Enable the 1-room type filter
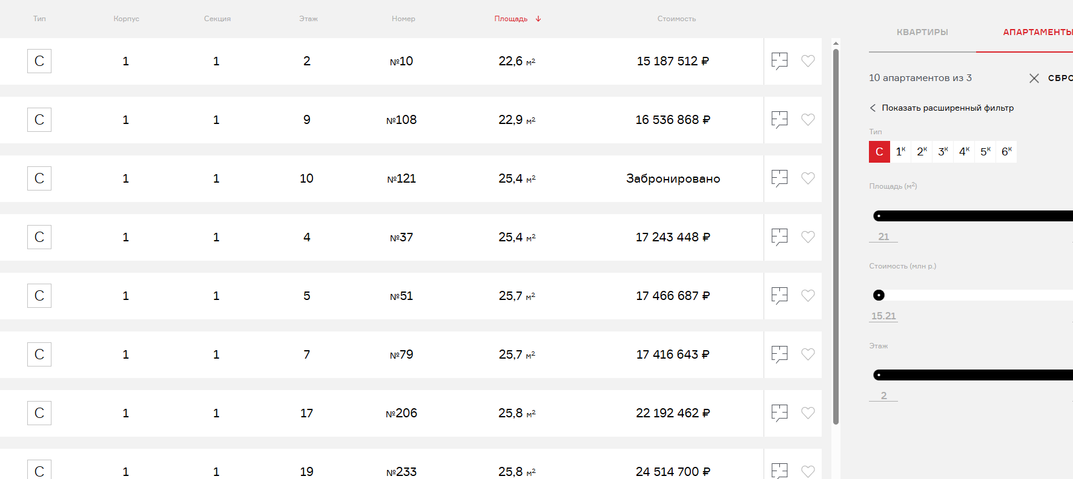Viewport: 1073px width, 479px height. (x=900, y=152)
